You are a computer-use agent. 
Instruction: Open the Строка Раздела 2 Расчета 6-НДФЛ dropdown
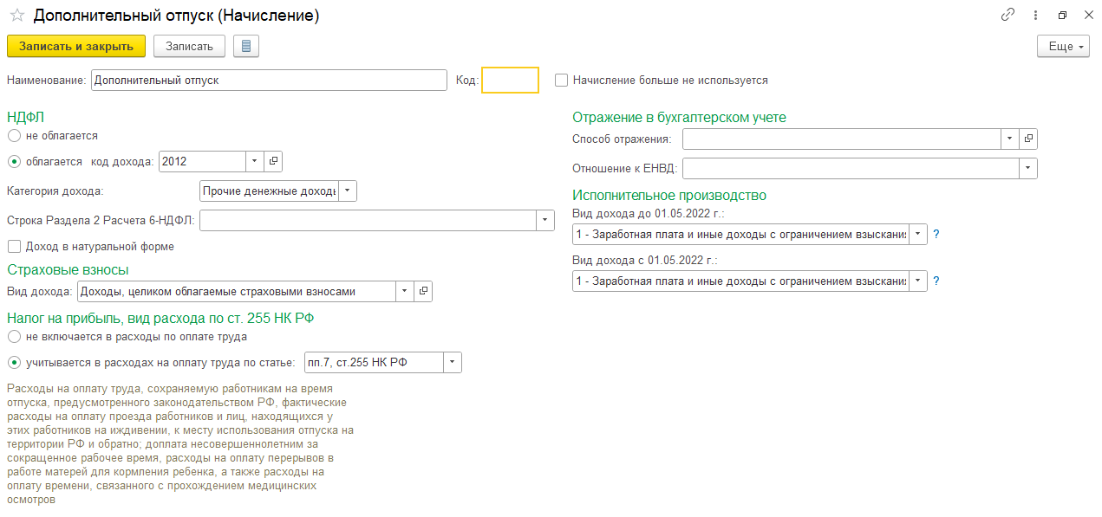[x=545, y=221]
